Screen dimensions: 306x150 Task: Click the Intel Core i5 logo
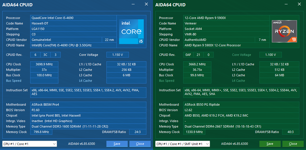coord(131,31)
